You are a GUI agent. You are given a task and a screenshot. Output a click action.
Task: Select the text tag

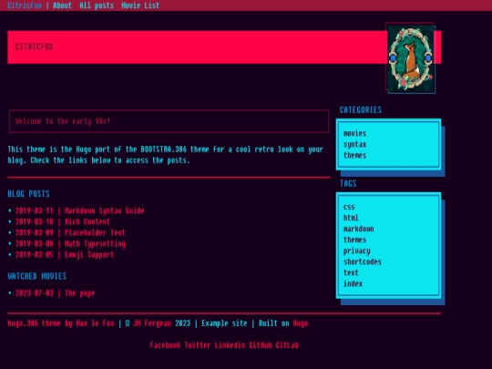point(351,272)
